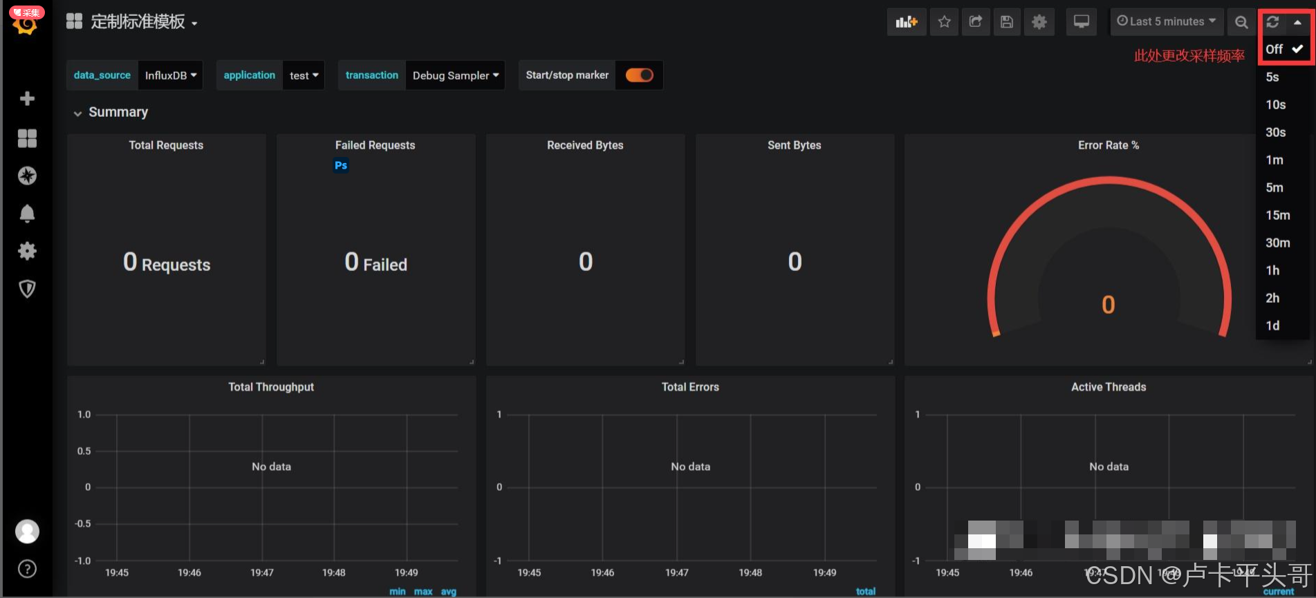This screenshot has width=1316, height=598.
Task: Open the Last 5 minutes time picker
Action: [x=1167, y=22]
